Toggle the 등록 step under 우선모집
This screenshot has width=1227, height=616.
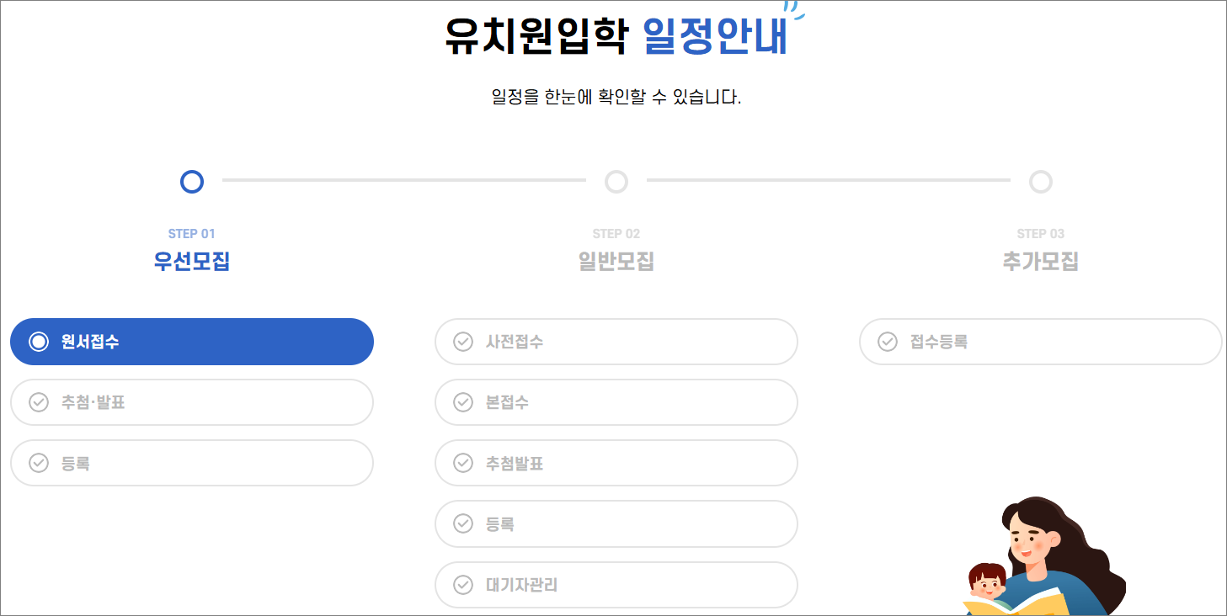pos(192,463)
